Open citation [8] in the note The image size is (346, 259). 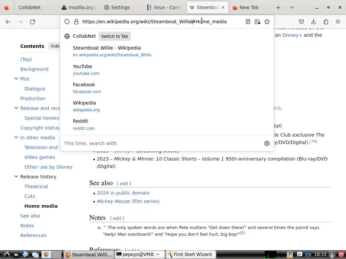[x=242, y=233]
